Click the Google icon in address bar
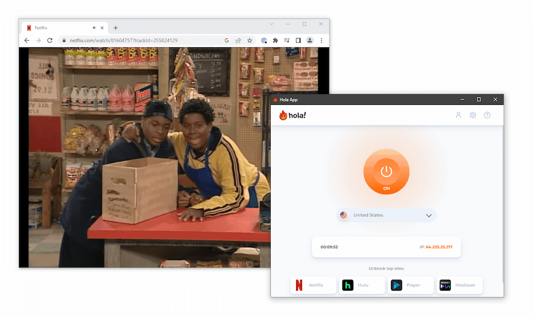533x317 pixels. [x=227, y=40]
